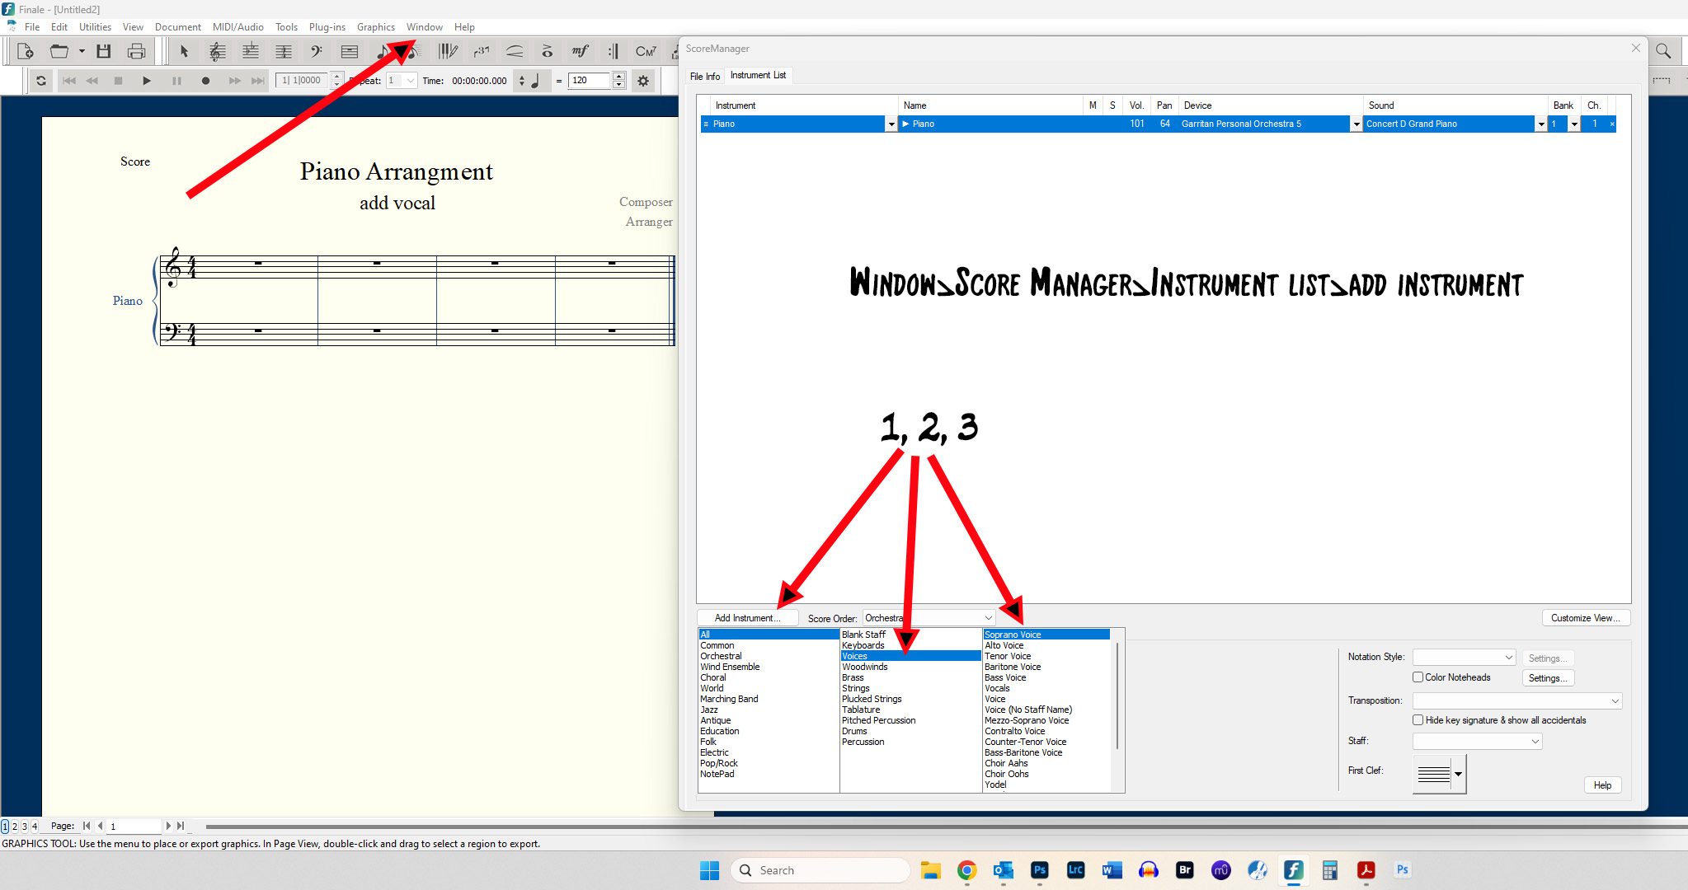This screenshot has height=890, width=1688.
Task: Click the Add Instrument button
Action: tap(747, 618)
